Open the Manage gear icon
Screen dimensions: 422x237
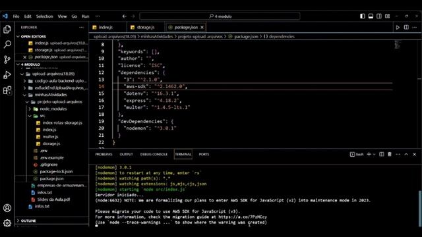[7, 223]
